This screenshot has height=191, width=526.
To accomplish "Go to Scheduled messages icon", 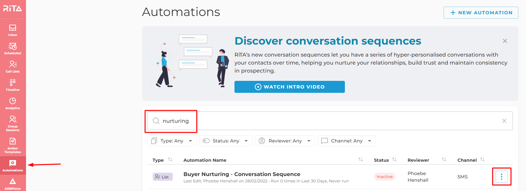I will [x=13, y=48].
